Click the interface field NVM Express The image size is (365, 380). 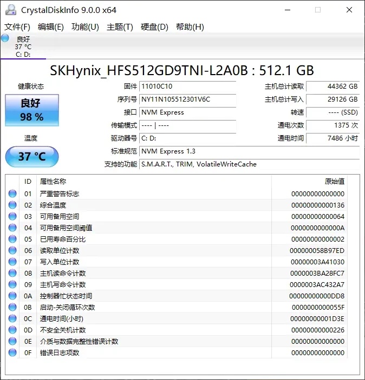click(x=187, y=112)
